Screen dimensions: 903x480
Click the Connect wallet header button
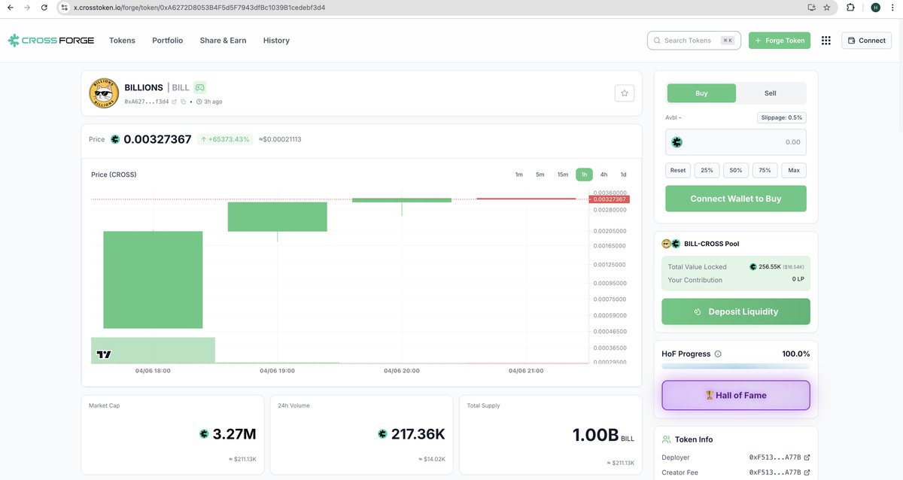click(866, 41)
